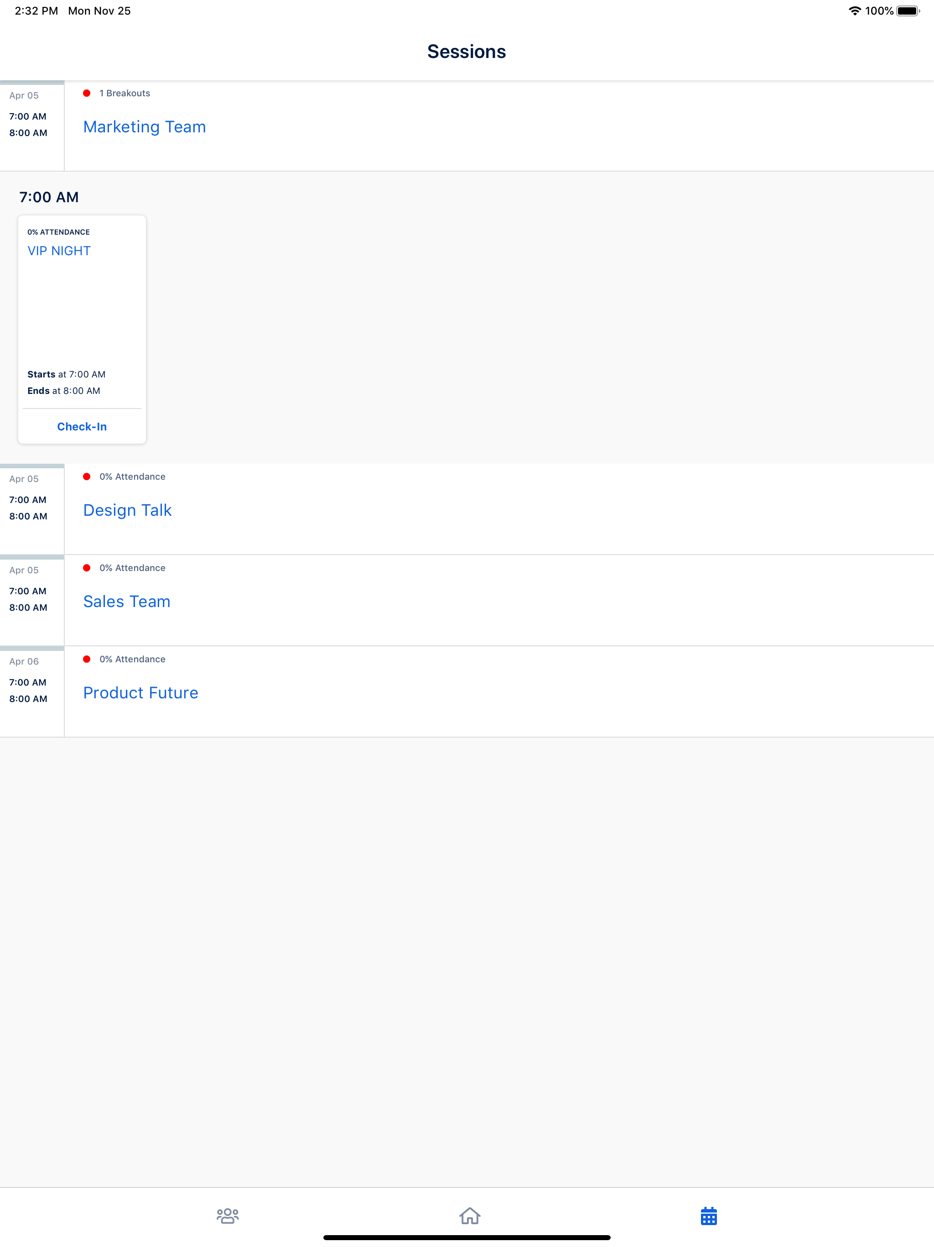Select the 'Mon Nov 25' status bar date
This screenshot has height=1247, width=934.
[x=99, y=10]
